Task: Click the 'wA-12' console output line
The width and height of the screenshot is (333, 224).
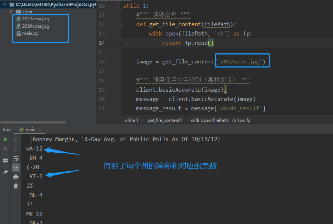Action: (x=34, y=149)
